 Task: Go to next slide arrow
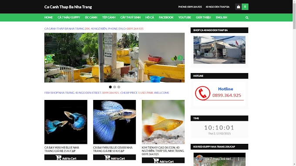pyautogui.click(x=180, y=58)
